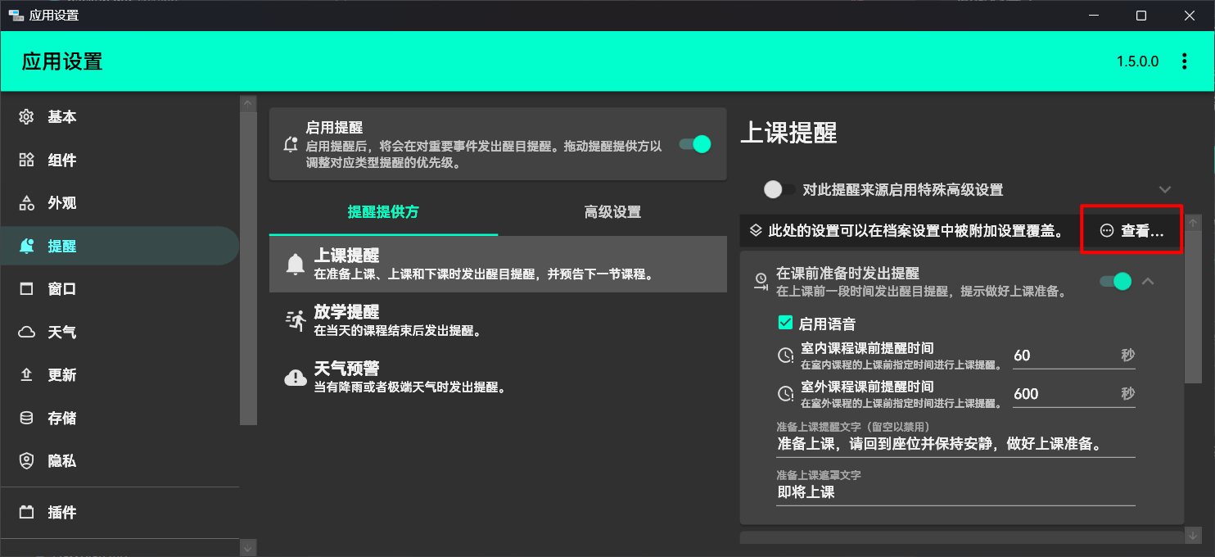Open the three-dot more options menu
The width and height of the screenshot is (1215, 557).
coord(1184,61)
